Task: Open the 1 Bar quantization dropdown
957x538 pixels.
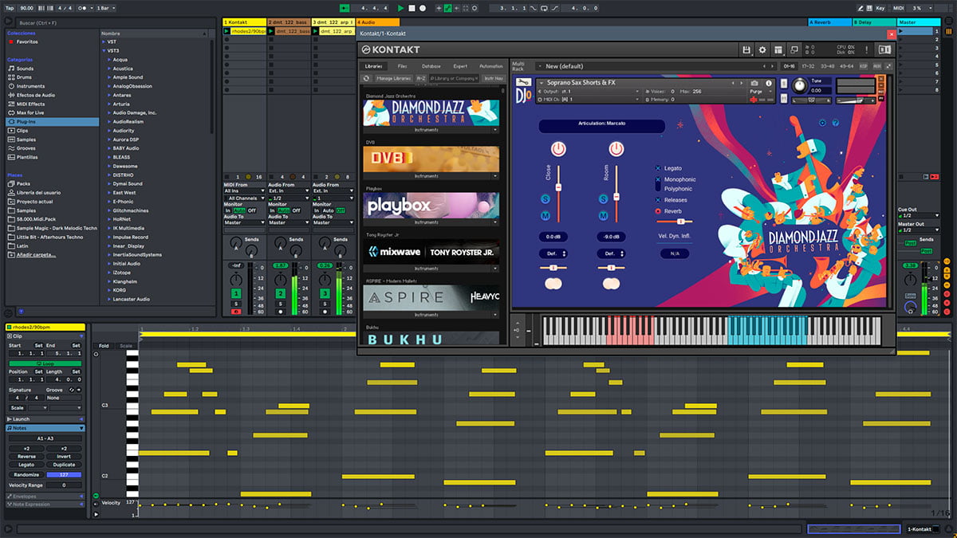Action: pos(104,8)
